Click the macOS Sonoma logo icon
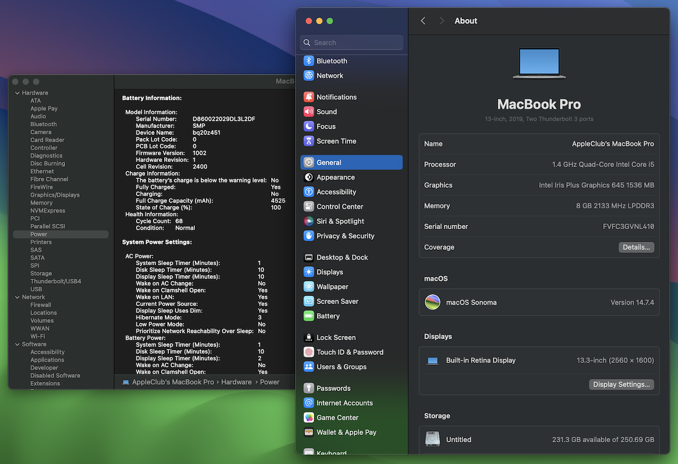 click(433, 303)
